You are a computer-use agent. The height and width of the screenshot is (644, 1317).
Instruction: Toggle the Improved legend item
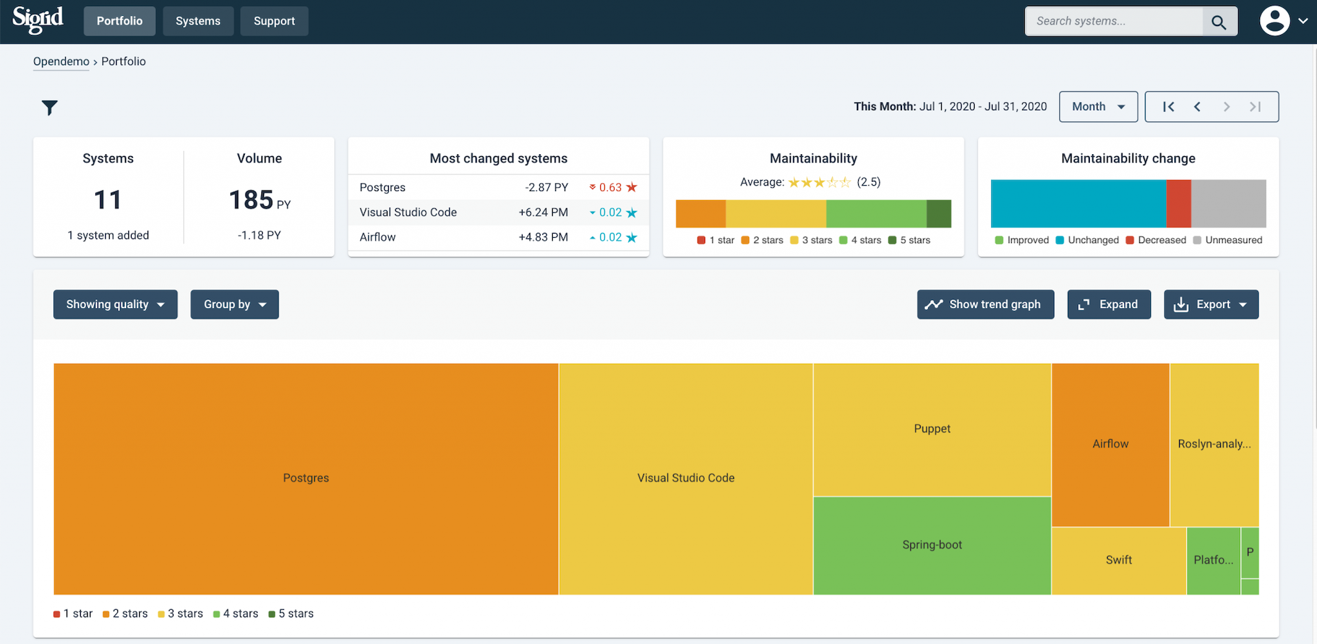[x=1022, y=240]
